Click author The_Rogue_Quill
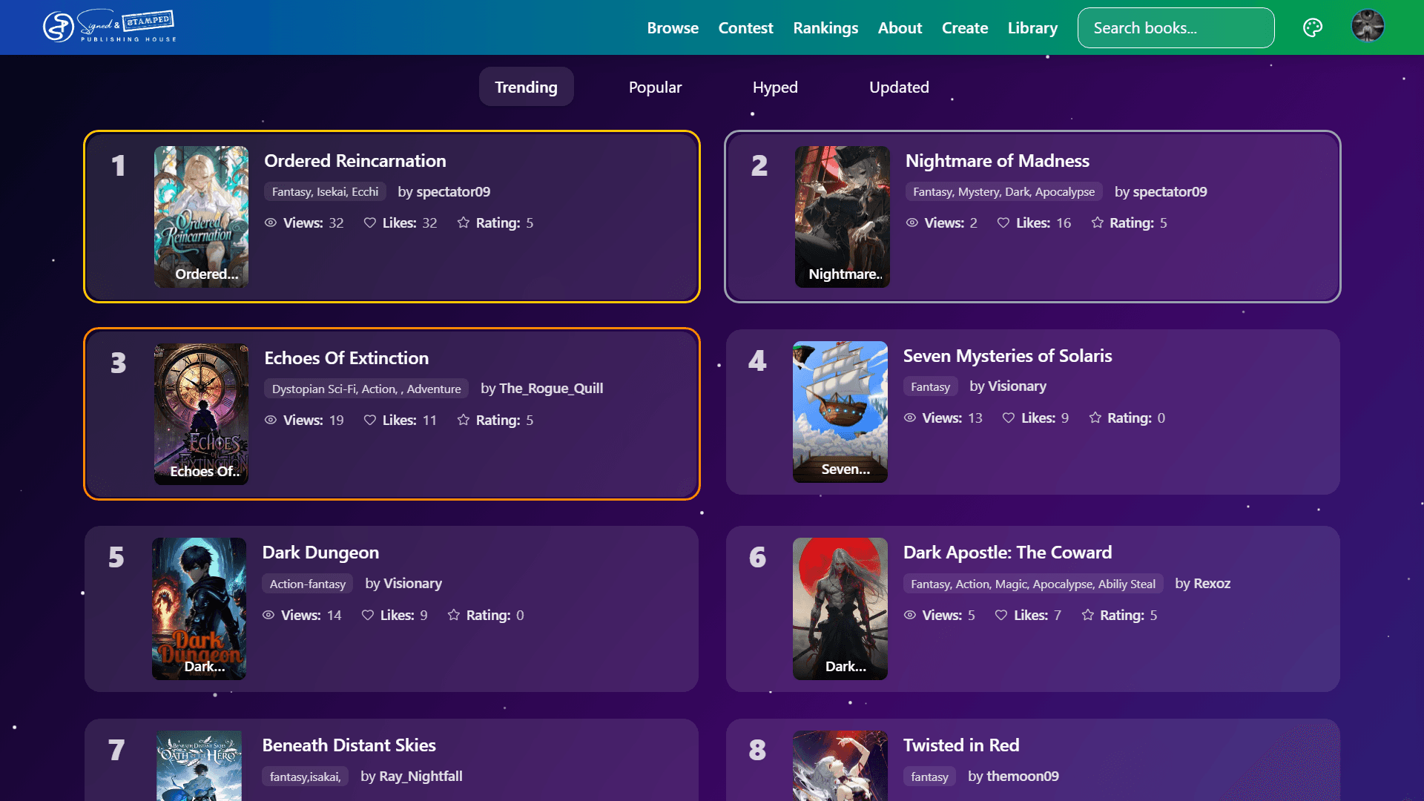This screenshot has width=1424, height=801. 551,389
